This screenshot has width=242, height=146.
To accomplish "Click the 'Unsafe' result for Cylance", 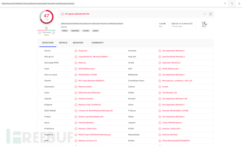I will point(165,87).
